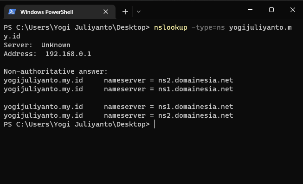Click the prompt cursor after Desktop>
Viewport: 303px width, 184px height.
154,124
